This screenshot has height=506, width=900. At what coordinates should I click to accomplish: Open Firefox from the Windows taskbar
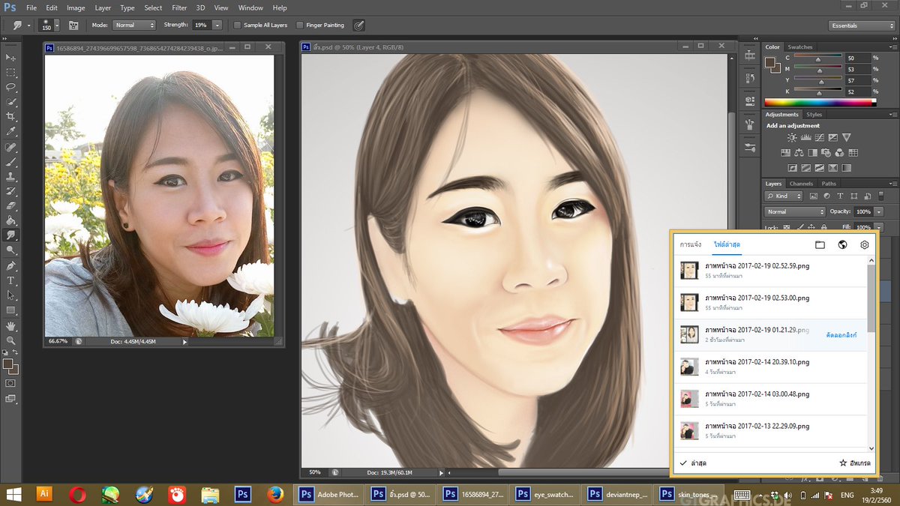coord(275,494)
